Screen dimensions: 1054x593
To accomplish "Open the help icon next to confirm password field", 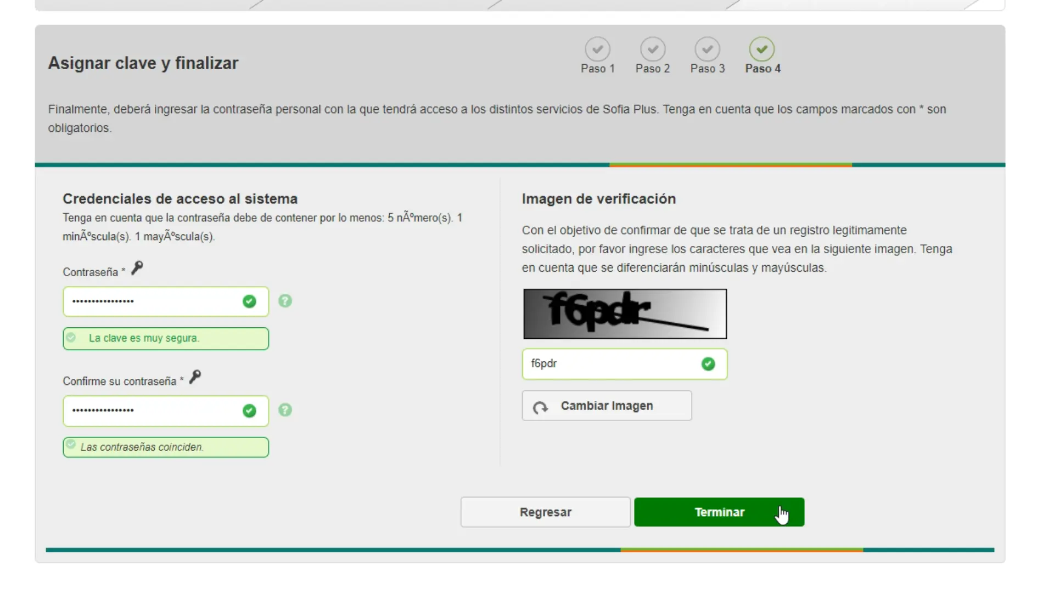I will pyautogui.click(x=285, y=410).
